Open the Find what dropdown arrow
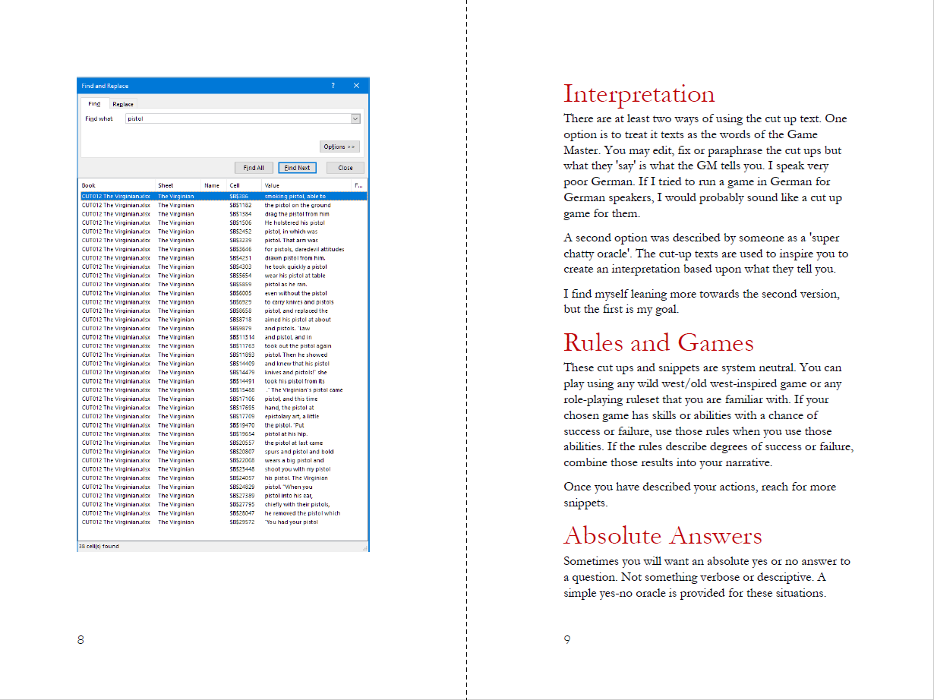The height and width of the screenshot is (700, 934). pyautogui.click(x=355, y=118)
